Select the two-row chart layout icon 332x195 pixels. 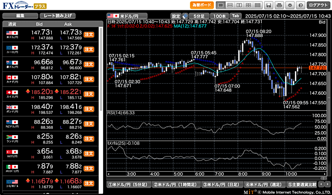coord(230,5)
